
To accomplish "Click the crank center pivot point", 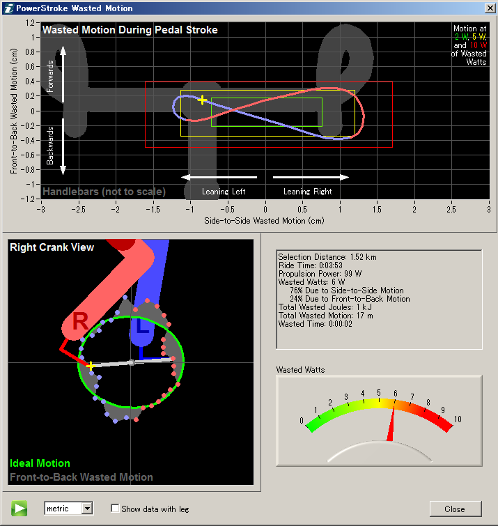I will pyautogui.click(x=131, y=362).
